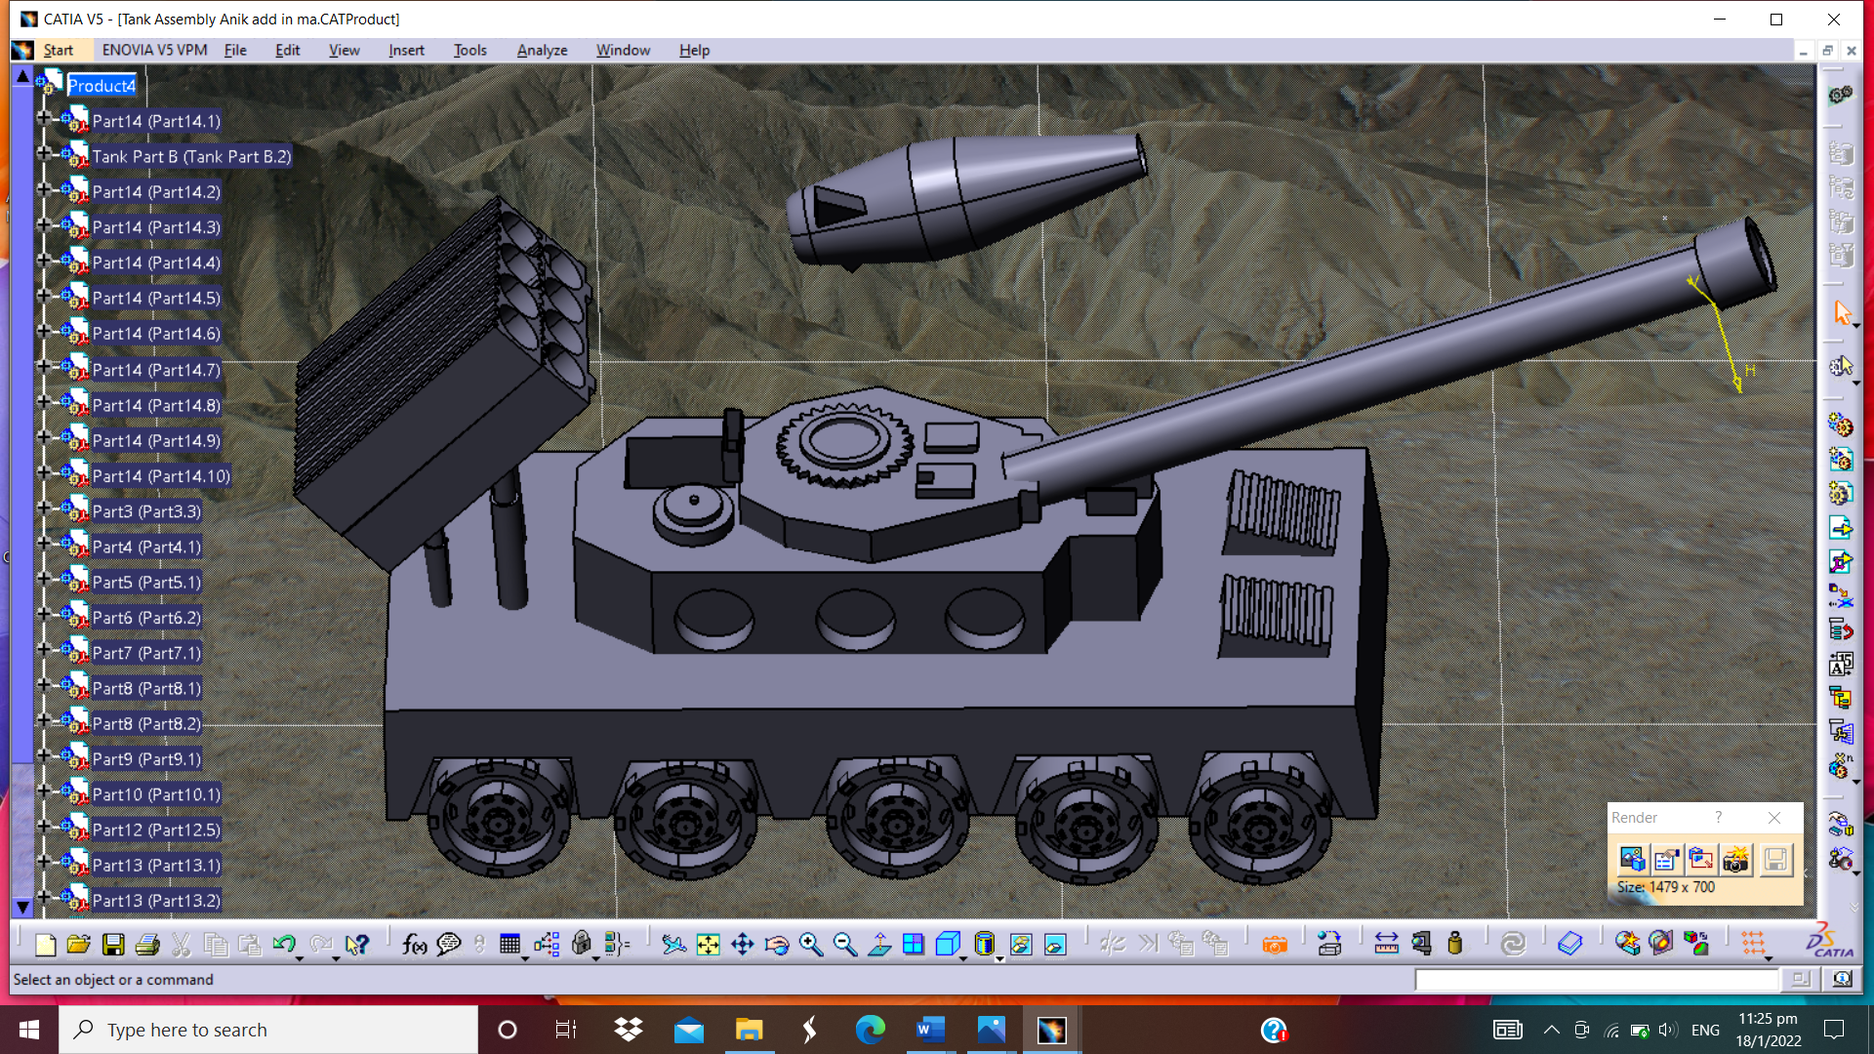The height and width of the screenshot is (1054, 1874).
Task: Click Windows search box on taskbar
Action: pos(269,1030)
